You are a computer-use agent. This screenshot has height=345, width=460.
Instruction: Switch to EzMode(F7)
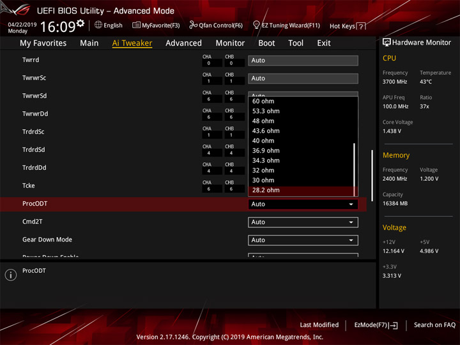(x=376, y=325)
